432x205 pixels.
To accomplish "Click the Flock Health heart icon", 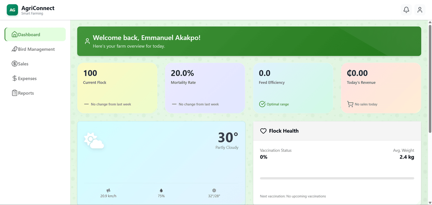I will [x=263, y=131].
